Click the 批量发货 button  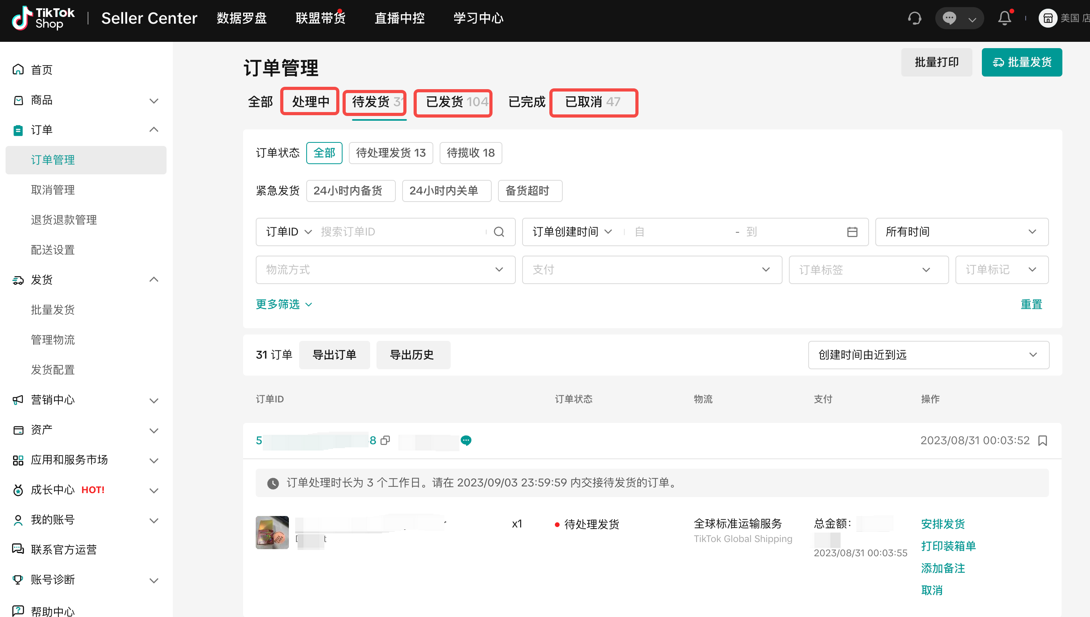1021,62
